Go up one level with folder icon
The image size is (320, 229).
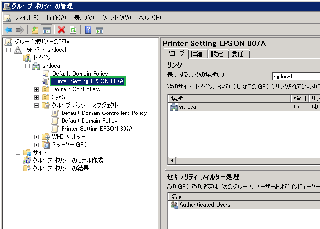click(35, 30)
